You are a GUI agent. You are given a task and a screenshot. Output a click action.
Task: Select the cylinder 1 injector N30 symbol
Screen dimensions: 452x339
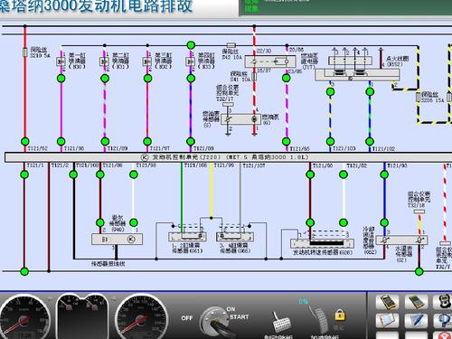61,61
